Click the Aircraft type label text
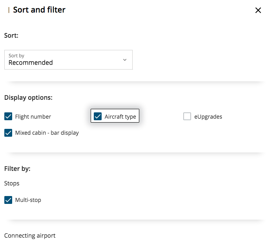268x242 pixels. pos(120,117)
